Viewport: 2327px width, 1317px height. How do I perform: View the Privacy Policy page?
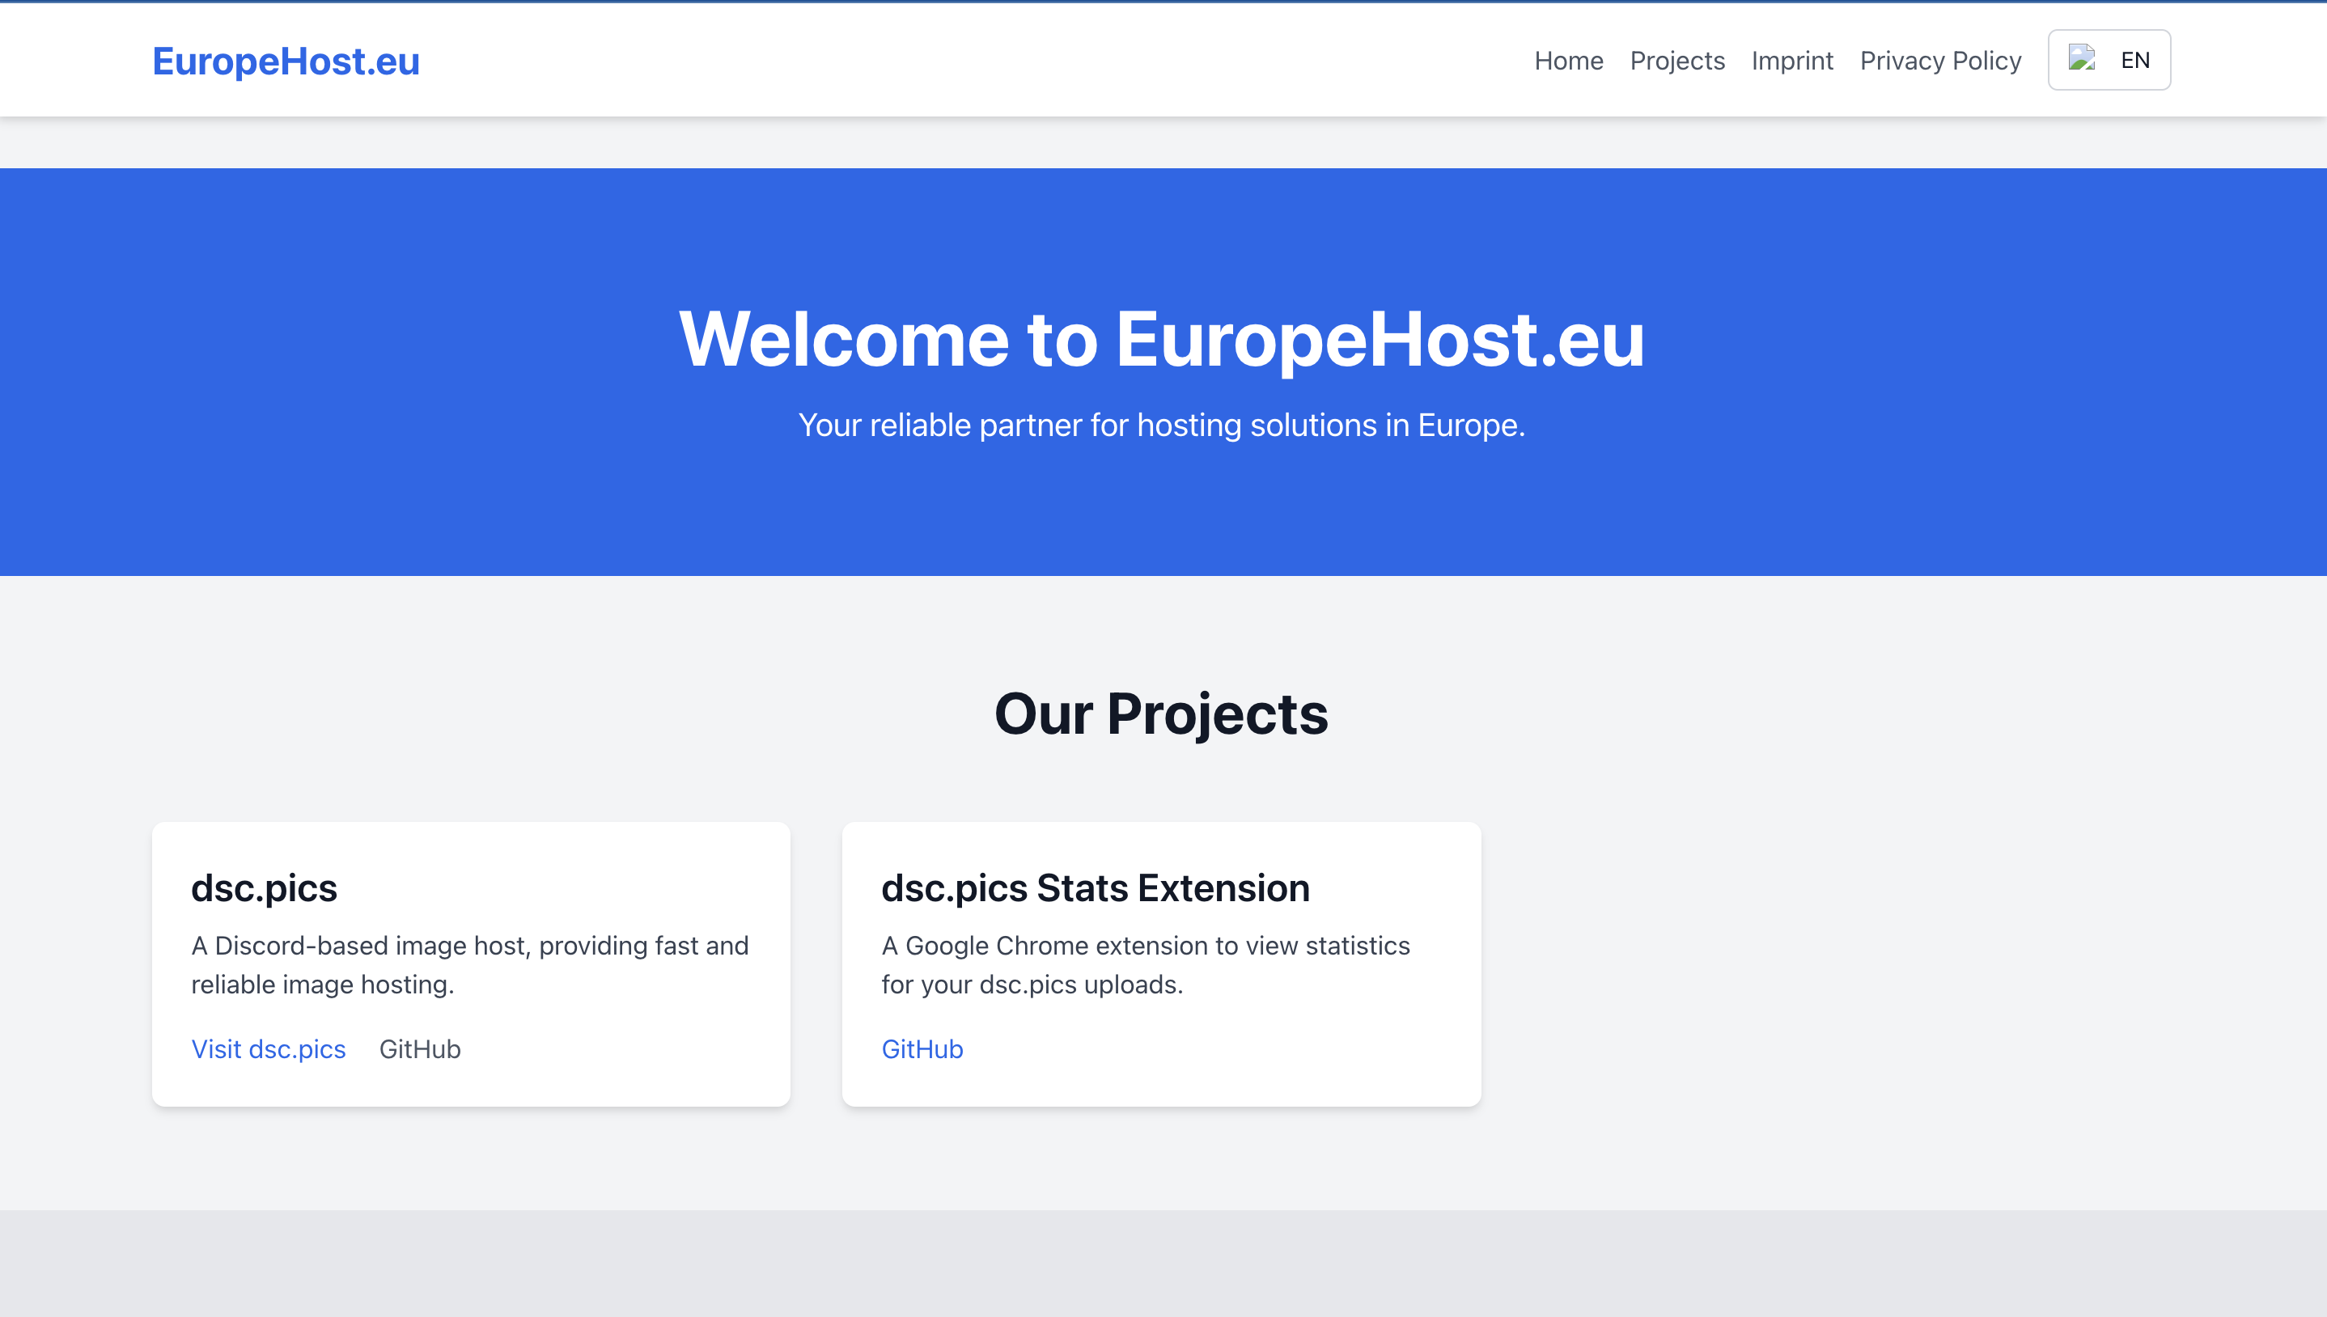(x=1940, y=61)
